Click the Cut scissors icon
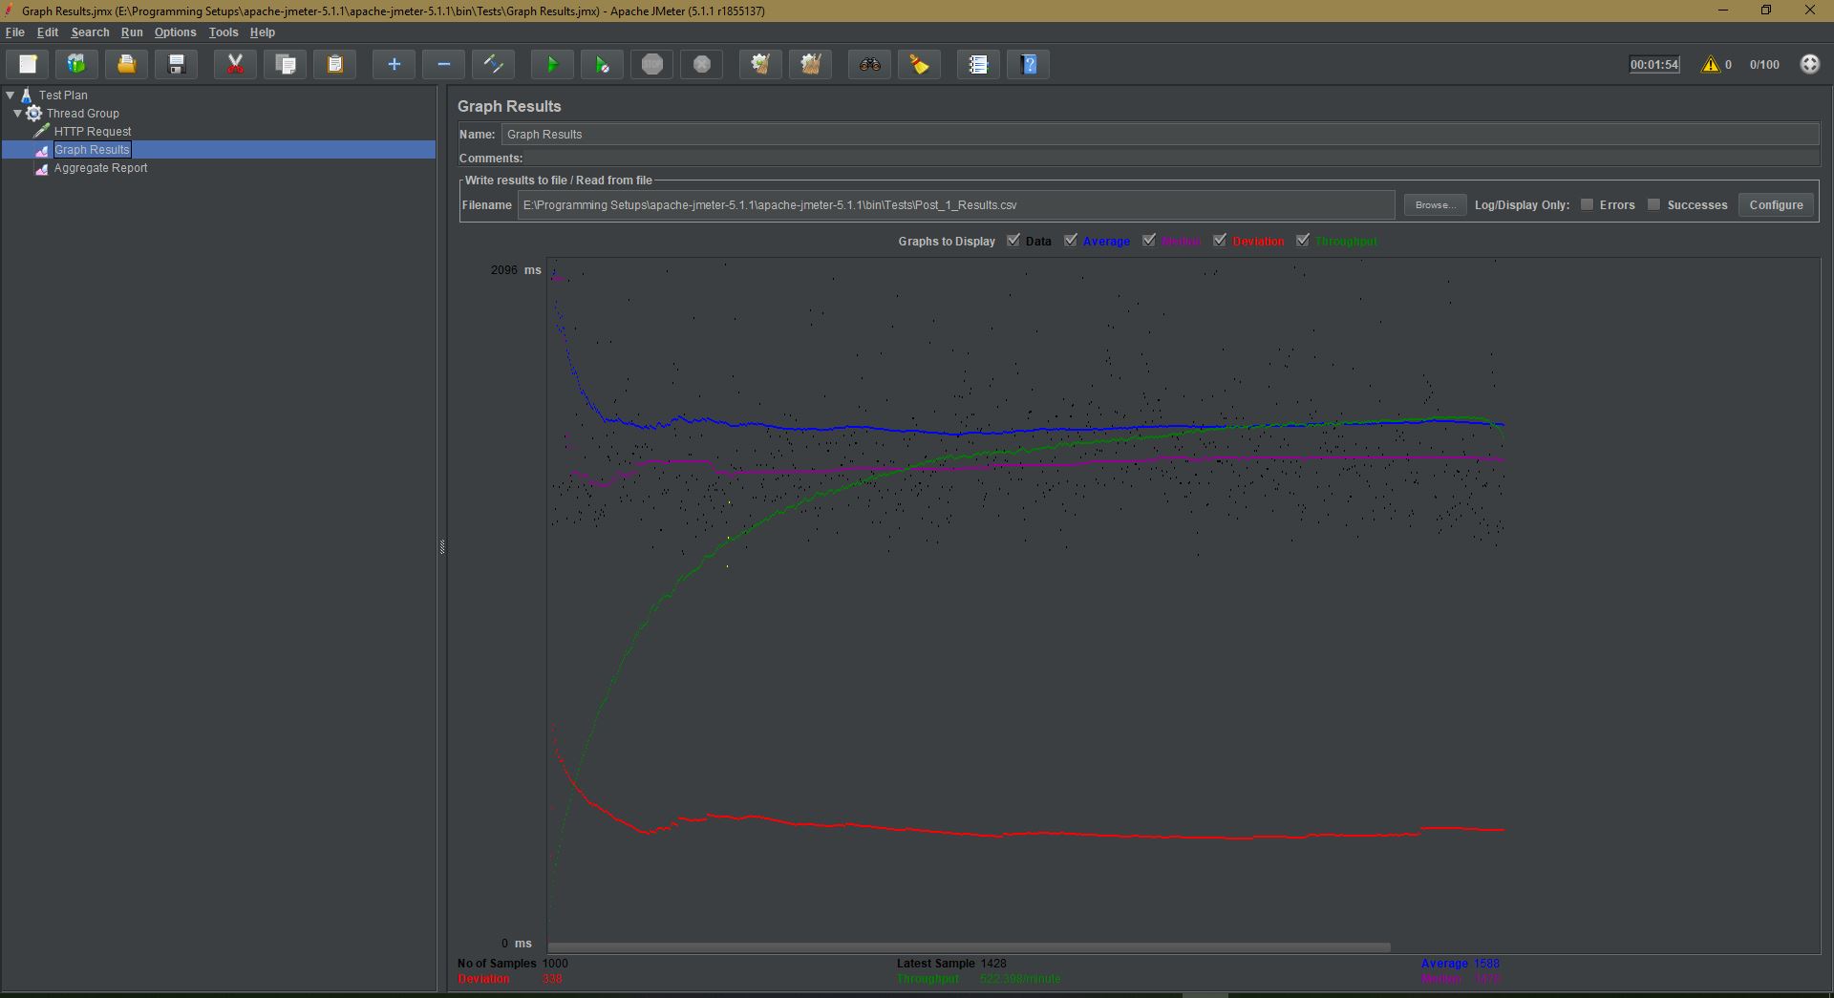Image resolution: width=1834 pixels, height=998 pixels. click(x=235, y=64)
